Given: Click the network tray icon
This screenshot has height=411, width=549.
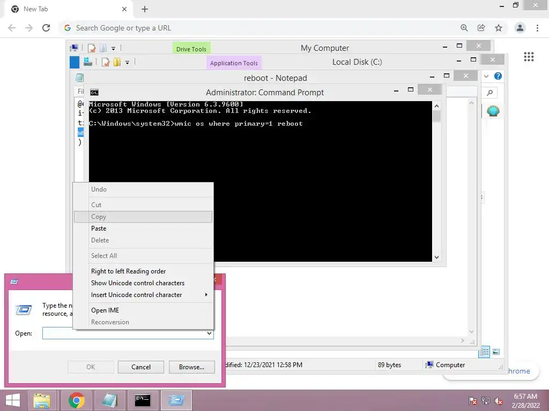Looking at the screenshot, I should pyautogui.click(x=485, y=401).
